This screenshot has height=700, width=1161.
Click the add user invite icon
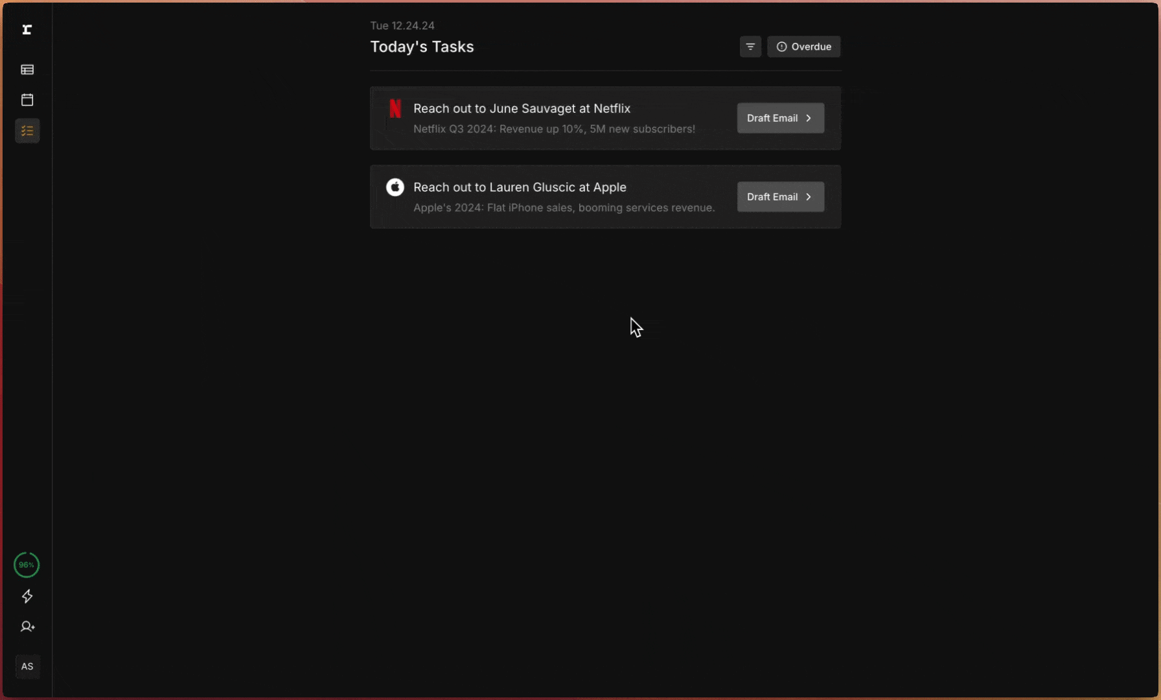coord(27,627)
